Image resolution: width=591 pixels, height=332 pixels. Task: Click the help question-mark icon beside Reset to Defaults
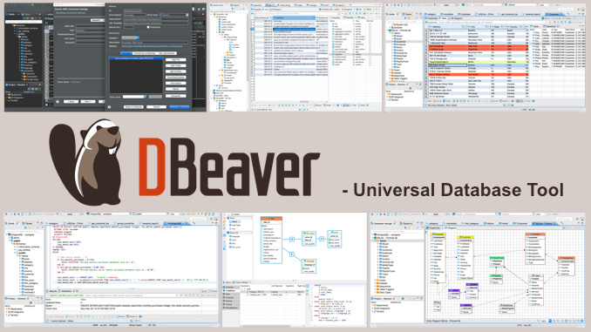[x=109, y=107]
